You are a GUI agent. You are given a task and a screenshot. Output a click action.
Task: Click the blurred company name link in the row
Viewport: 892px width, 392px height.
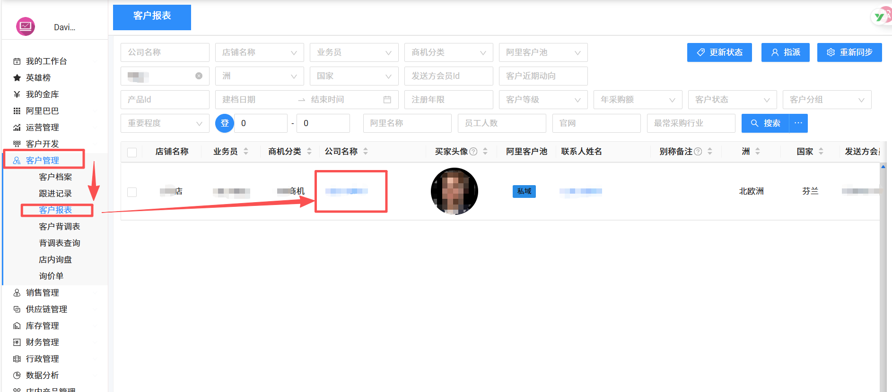coord(347,191)
